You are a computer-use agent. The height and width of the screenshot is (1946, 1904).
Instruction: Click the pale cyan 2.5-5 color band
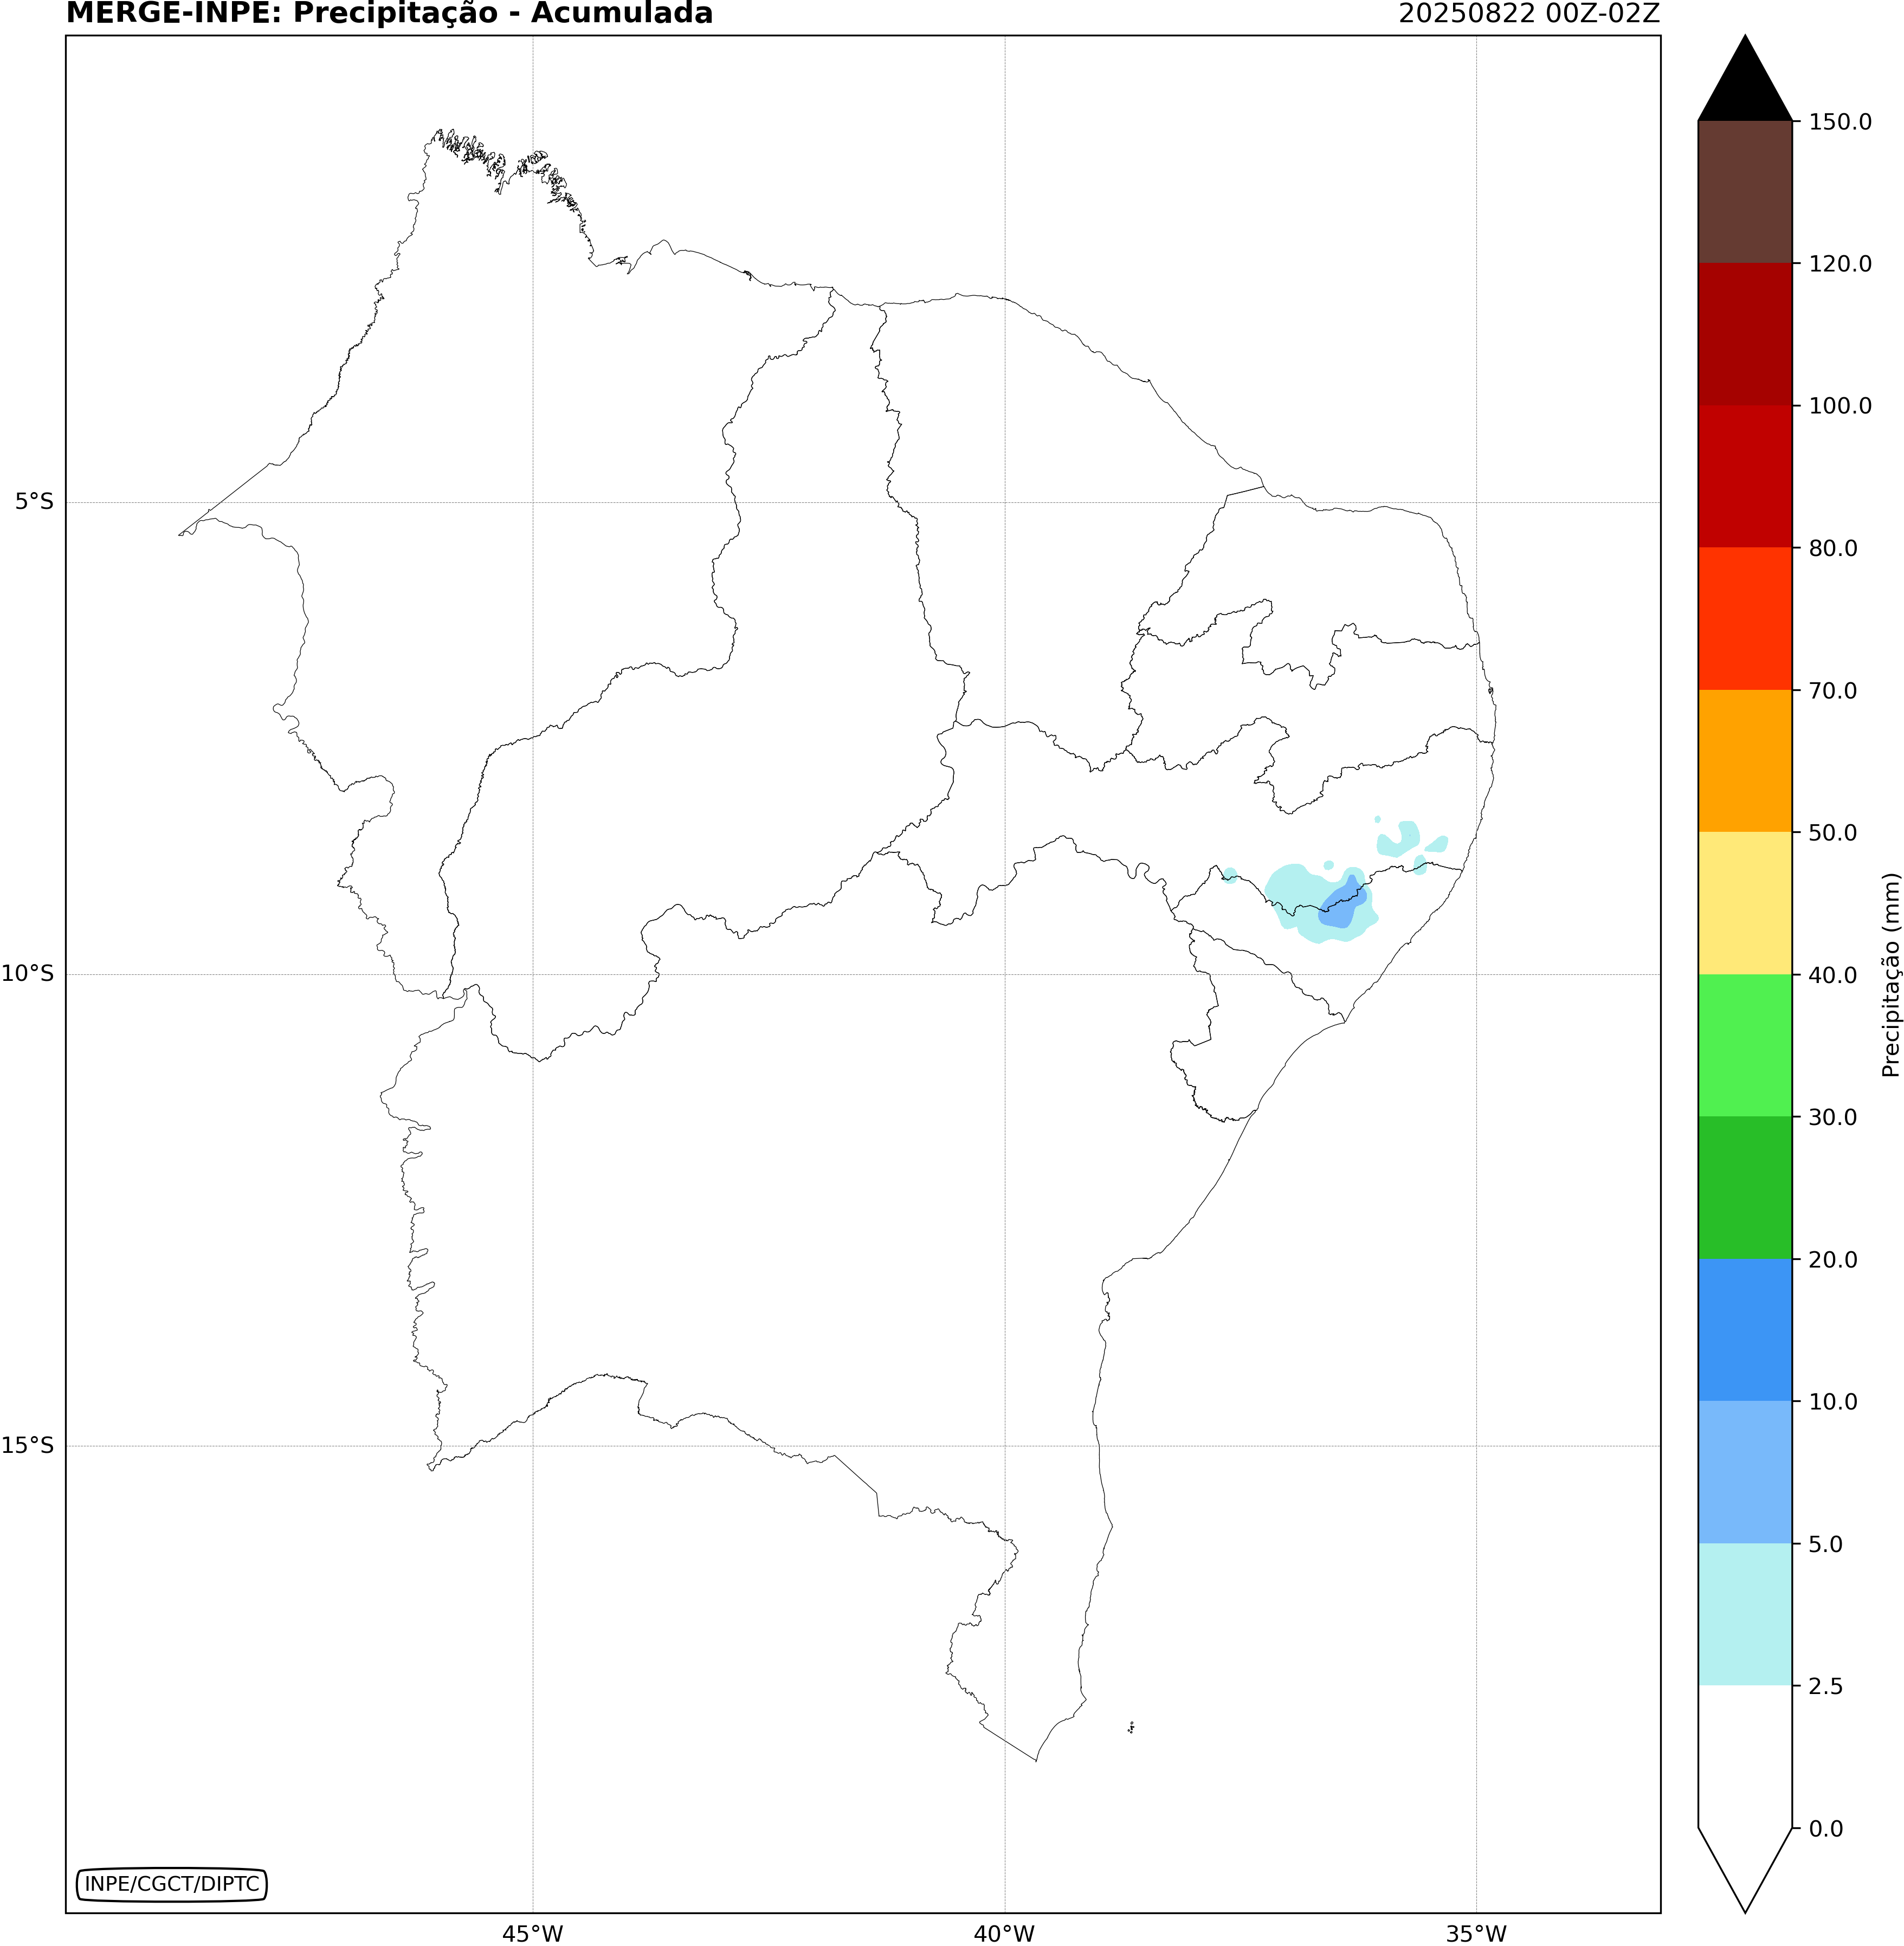click(x=1745, y=1614)
